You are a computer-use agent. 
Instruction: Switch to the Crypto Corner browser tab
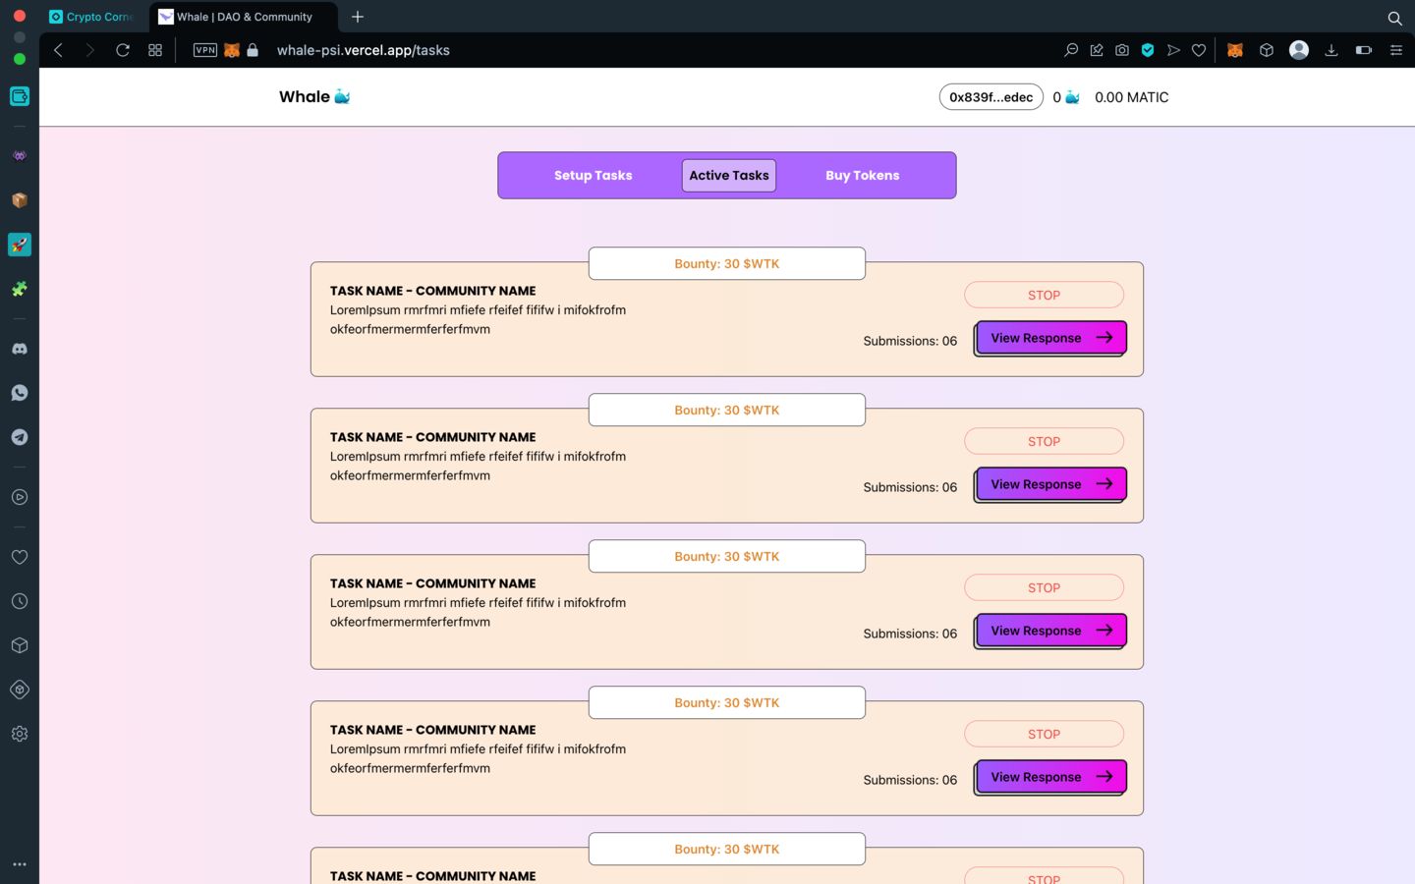click(x=90, y=17)
